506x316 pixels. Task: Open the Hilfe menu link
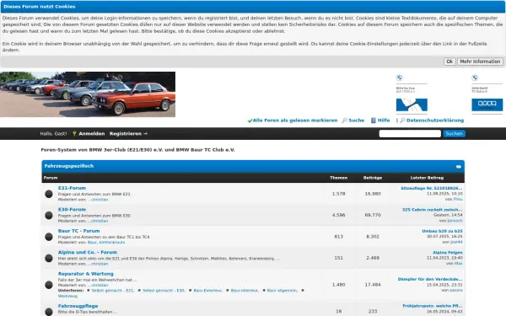[384, 121]
